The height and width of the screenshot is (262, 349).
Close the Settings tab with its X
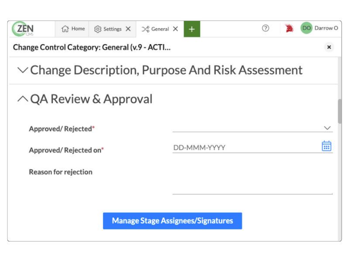[128, 29]
